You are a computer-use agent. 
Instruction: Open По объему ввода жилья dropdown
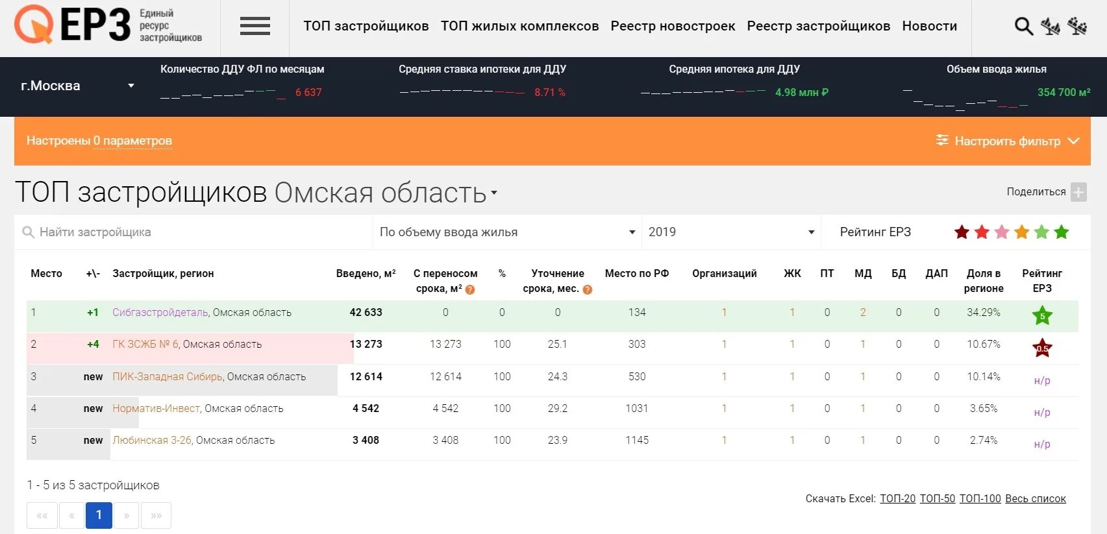(507, 232)
